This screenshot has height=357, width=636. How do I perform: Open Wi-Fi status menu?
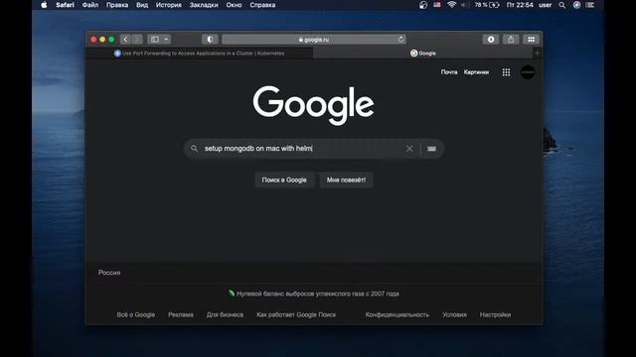click(451, 5)
